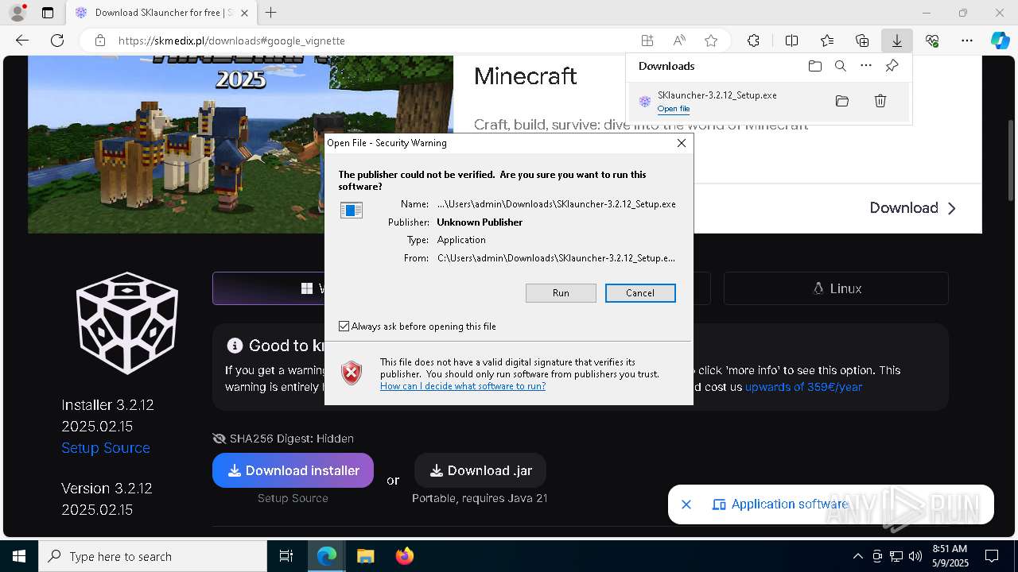Open the volume control in tray
The width and height of the screenshot is (1018, 572).
coord(915,556)
